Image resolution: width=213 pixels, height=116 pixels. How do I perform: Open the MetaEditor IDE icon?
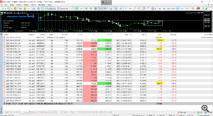point(20,9)
